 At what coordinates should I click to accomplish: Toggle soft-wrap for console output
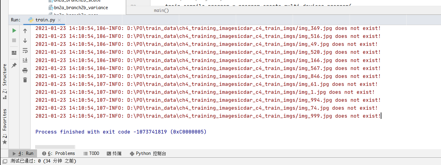click(x=25, y=50)
